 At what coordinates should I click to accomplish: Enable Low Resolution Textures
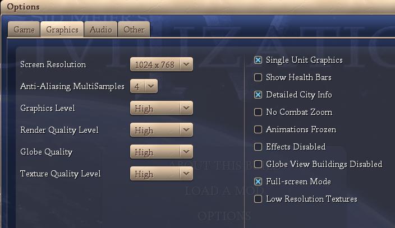258,199
